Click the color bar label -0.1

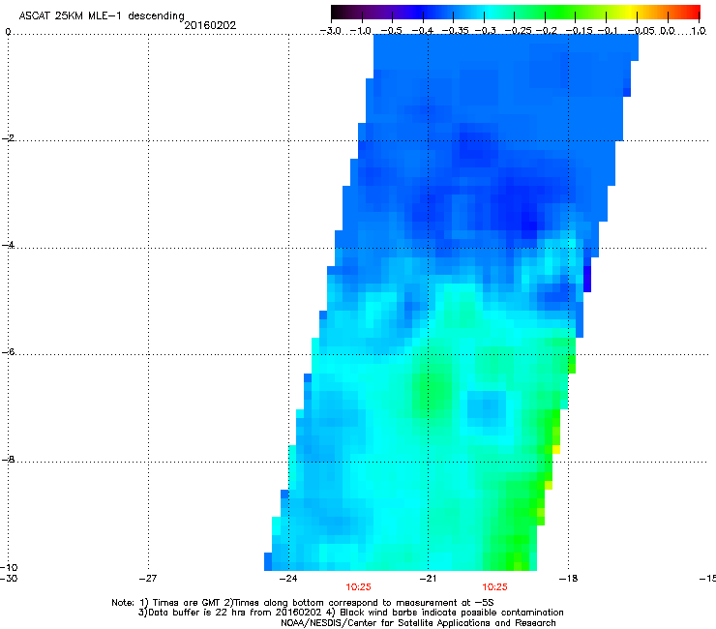[x=608, y=31]
